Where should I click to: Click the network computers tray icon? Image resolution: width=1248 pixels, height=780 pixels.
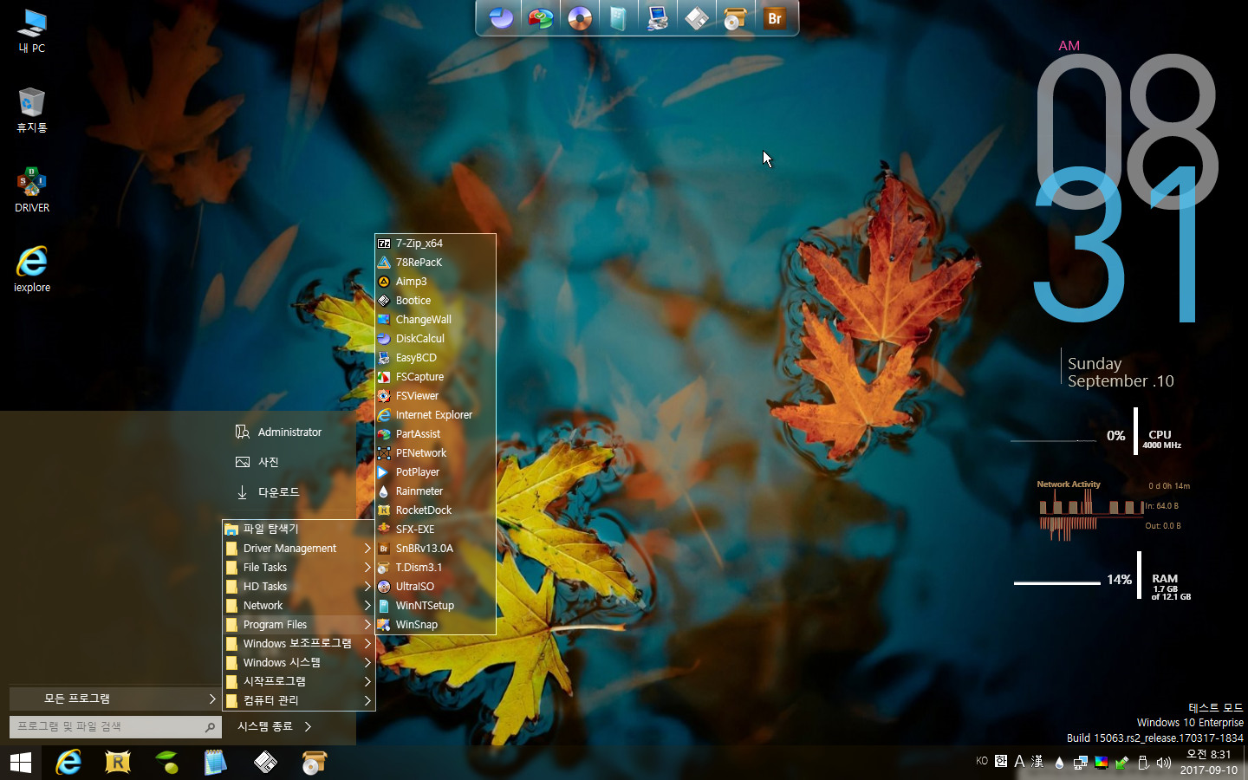tap(1080, 763)
